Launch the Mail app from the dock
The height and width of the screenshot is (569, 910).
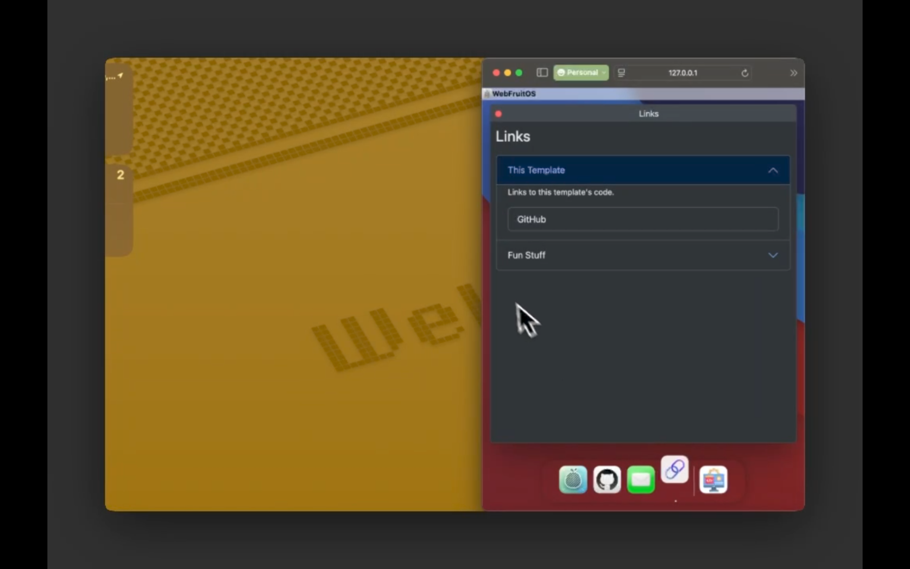click(x=642, y=480)
